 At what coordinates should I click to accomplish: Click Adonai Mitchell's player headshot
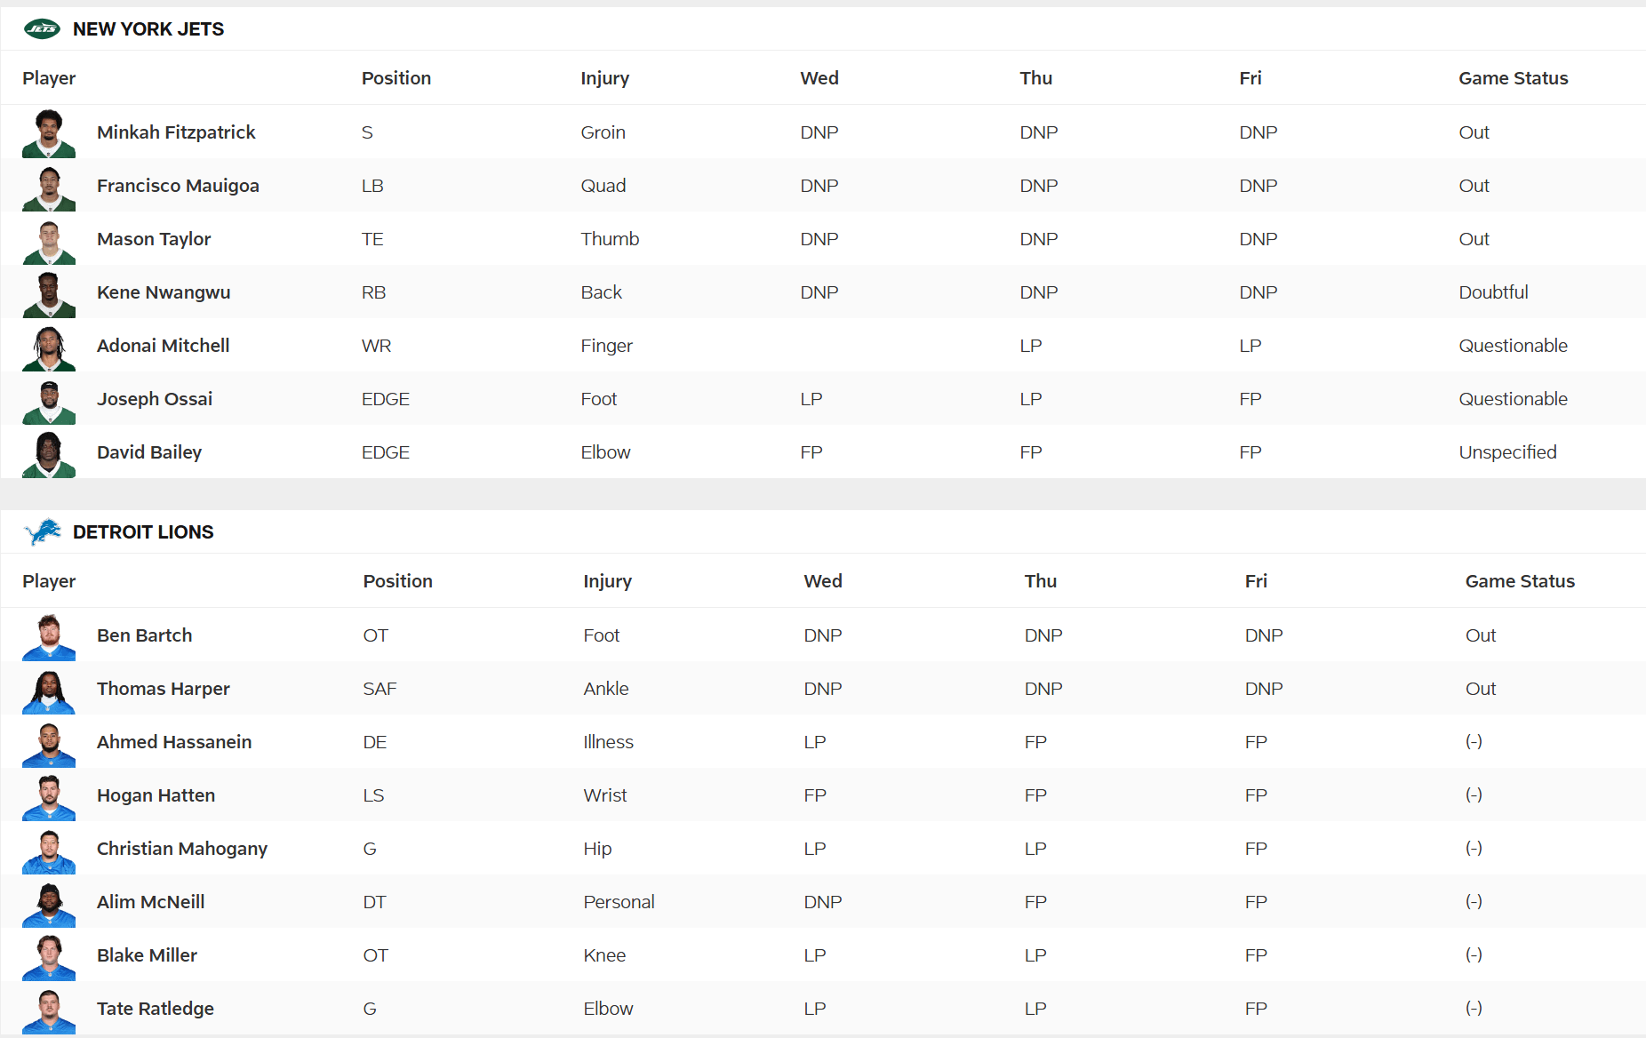pyautogui.click(x=49, y=346)
